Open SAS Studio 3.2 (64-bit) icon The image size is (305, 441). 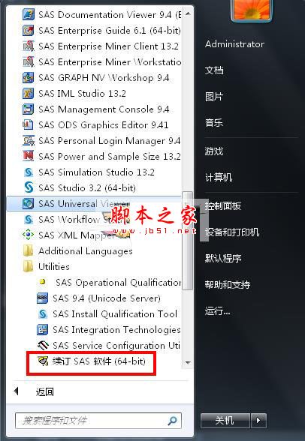click(x=28, y=187)
